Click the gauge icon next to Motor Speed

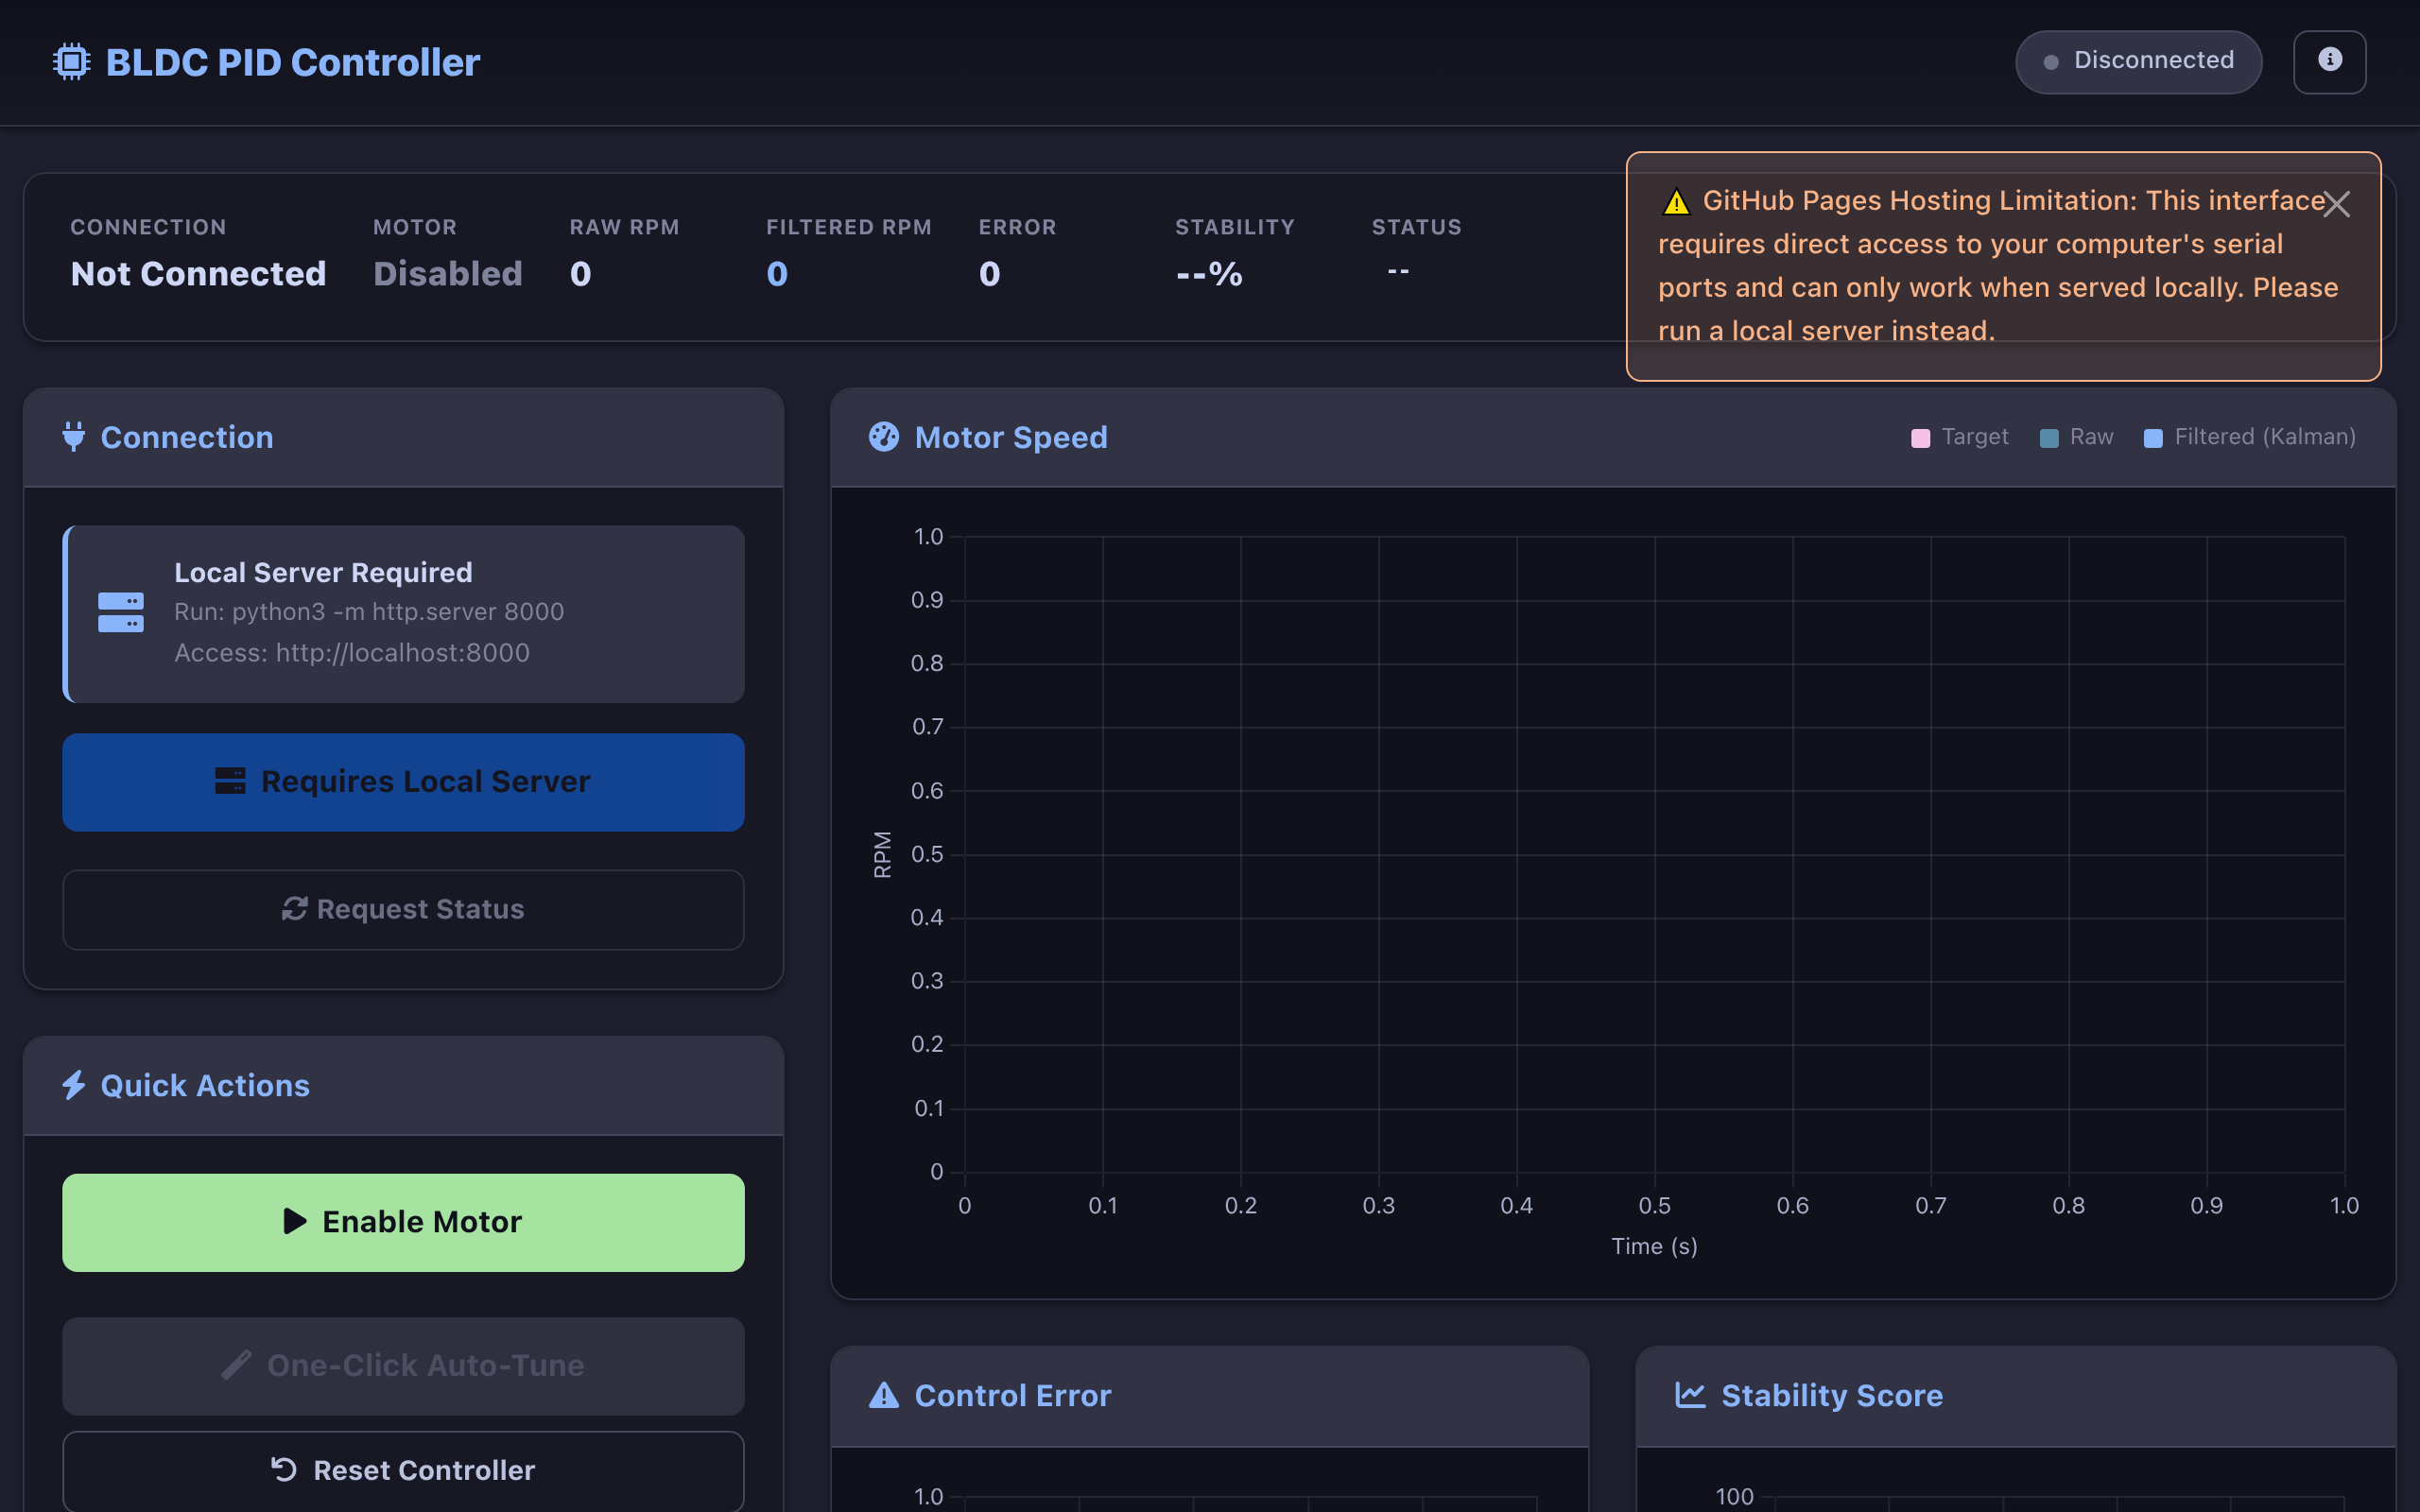point(884,437)
